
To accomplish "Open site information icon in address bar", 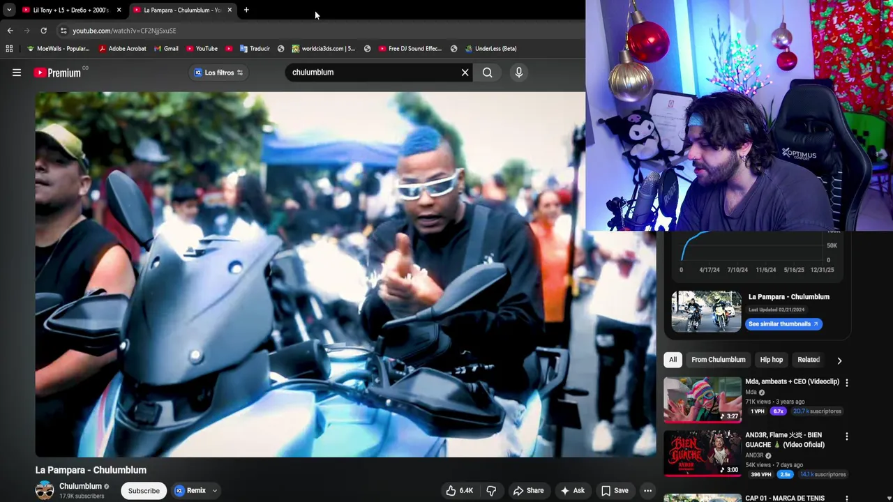I will [x=63, y=31].
